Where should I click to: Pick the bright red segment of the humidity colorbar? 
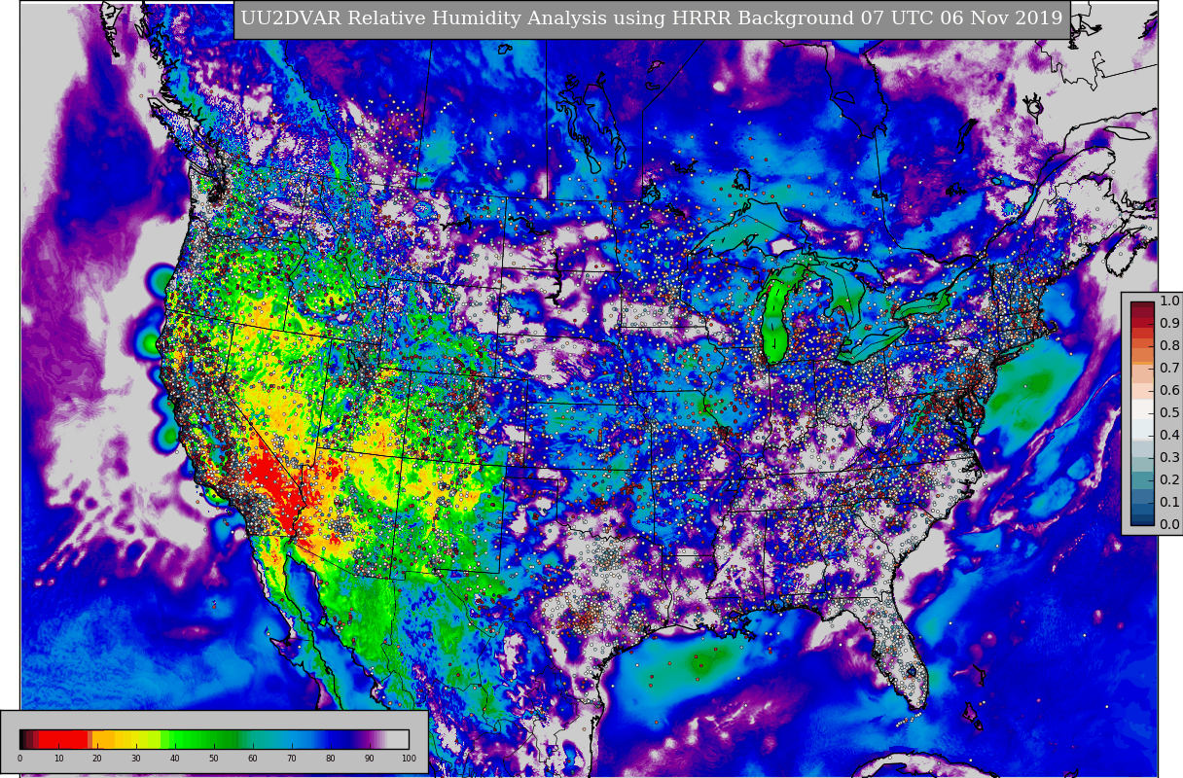[62, 739]
